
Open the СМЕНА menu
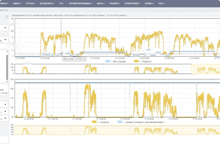(18, 3)
